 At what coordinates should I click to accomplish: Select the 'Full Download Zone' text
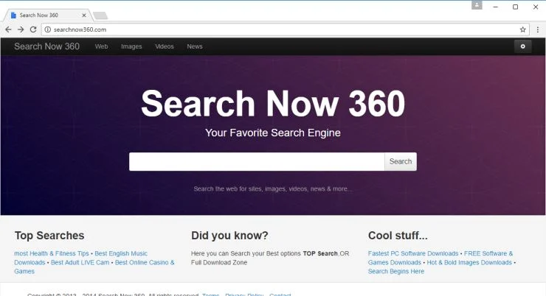click(219, 263)
